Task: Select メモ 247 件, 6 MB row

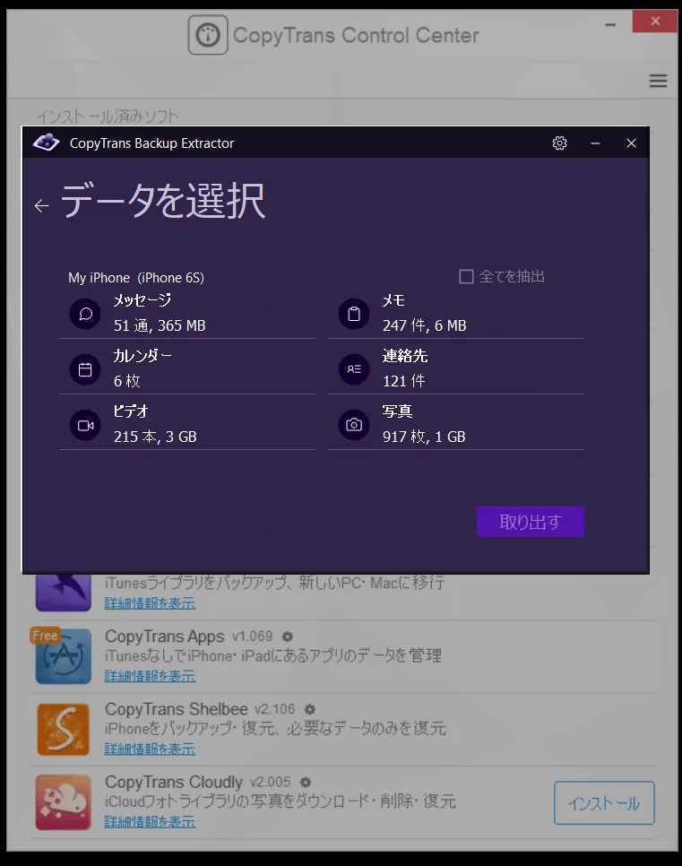Action: (456, 314)
